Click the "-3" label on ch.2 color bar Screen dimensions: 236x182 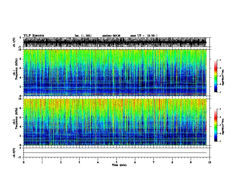[x=220, y=109]
